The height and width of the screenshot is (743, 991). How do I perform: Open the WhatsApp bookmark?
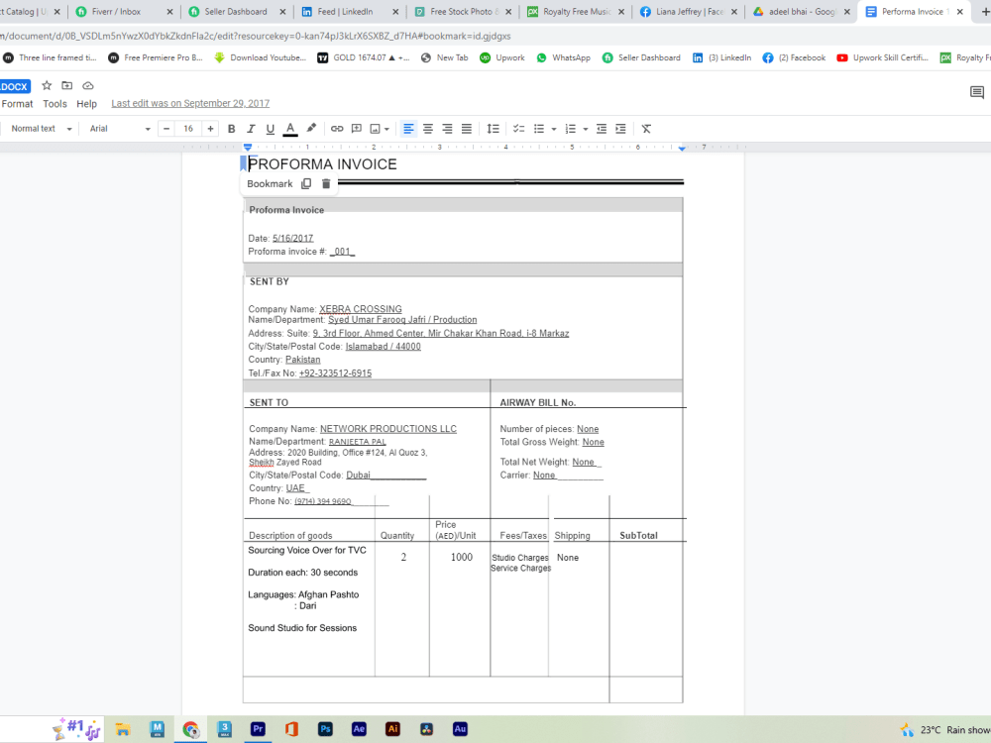[x=563, y=57]
